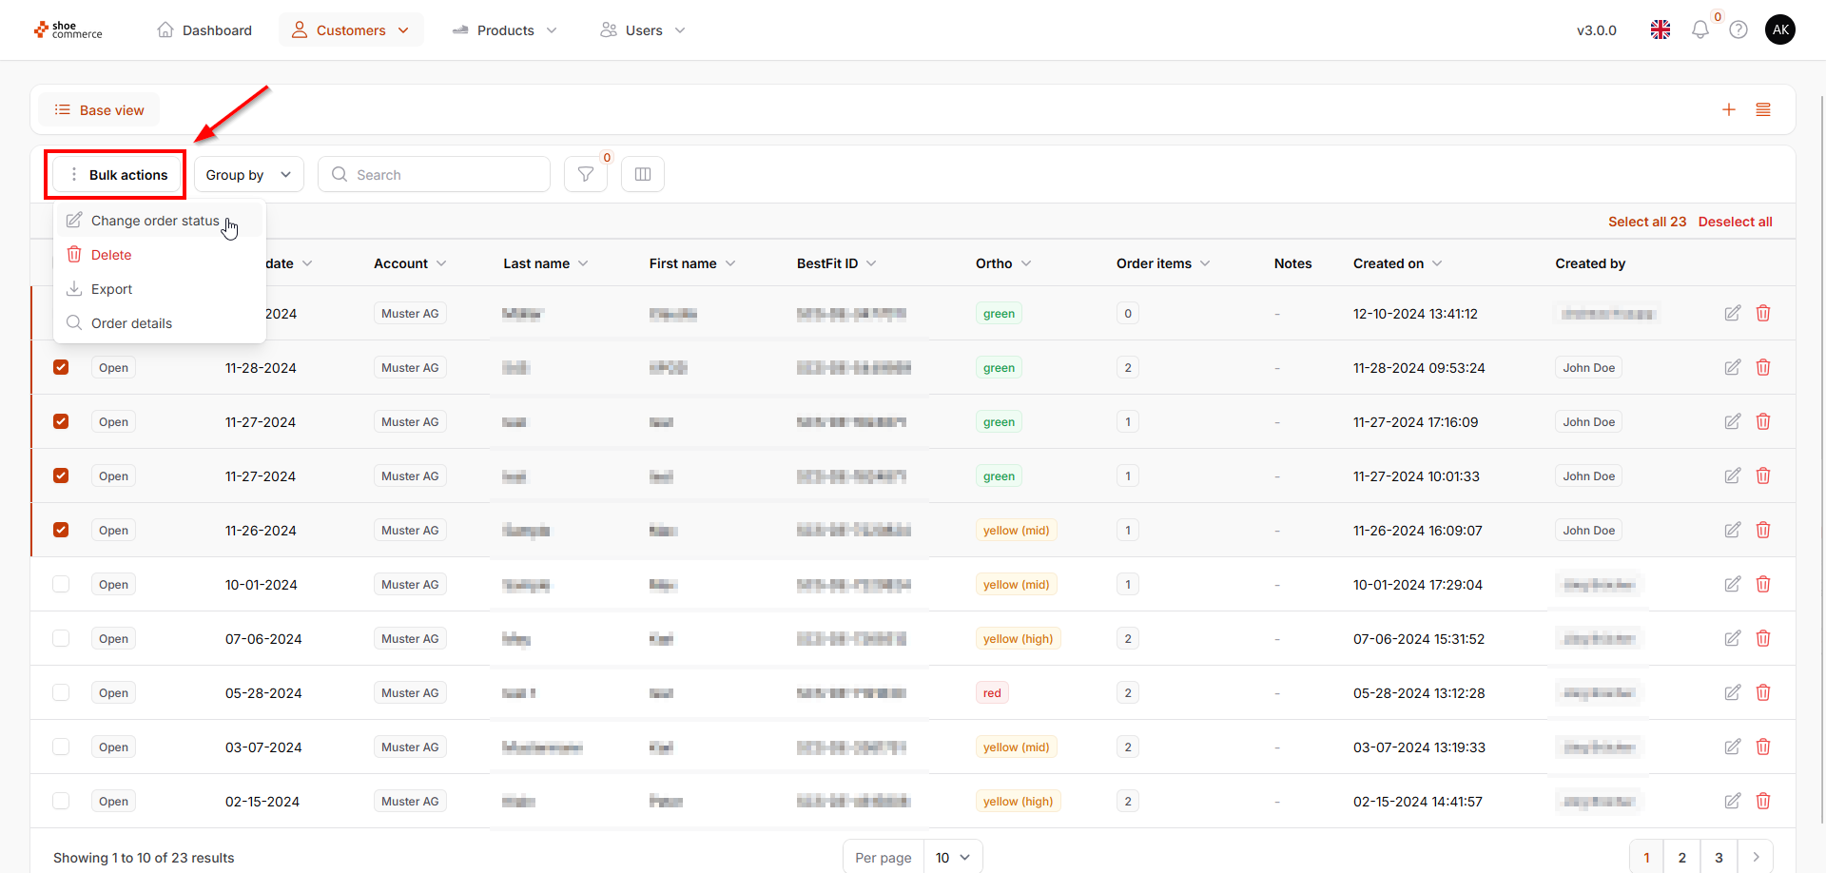1826x873 pixels.
Task: Choose Change order status from menu
Action: [154, 221]
